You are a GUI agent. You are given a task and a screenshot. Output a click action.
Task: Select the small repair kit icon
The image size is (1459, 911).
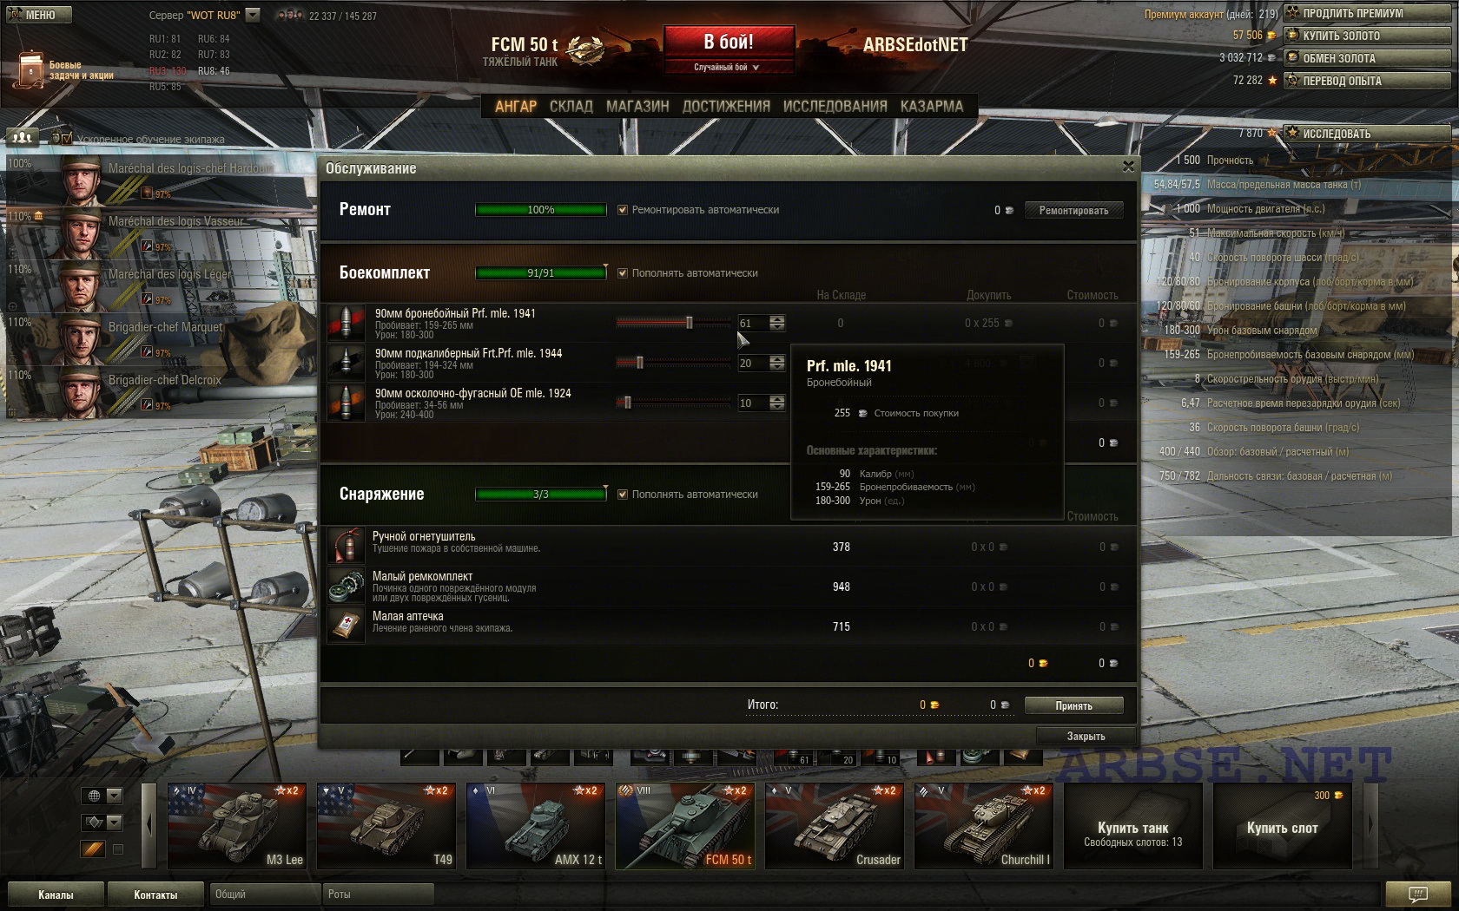346,586
